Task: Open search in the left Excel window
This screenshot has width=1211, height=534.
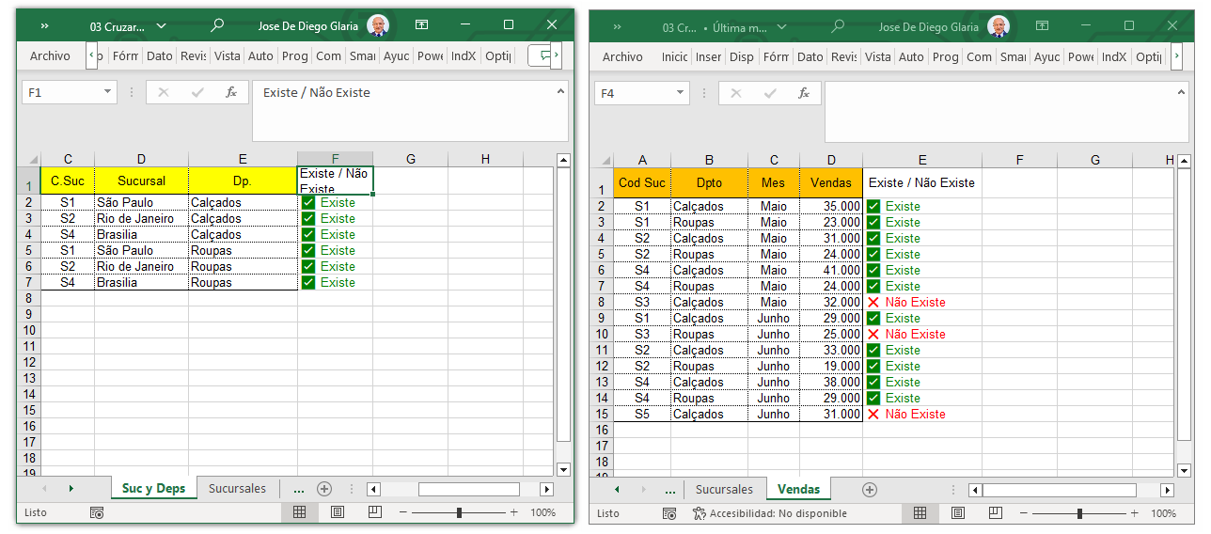Action: click(217, 25)
